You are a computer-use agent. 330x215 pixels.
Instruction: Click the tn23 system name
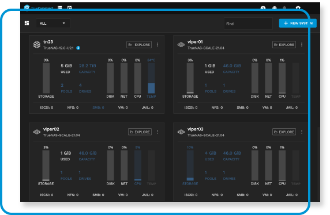(48, 42)
